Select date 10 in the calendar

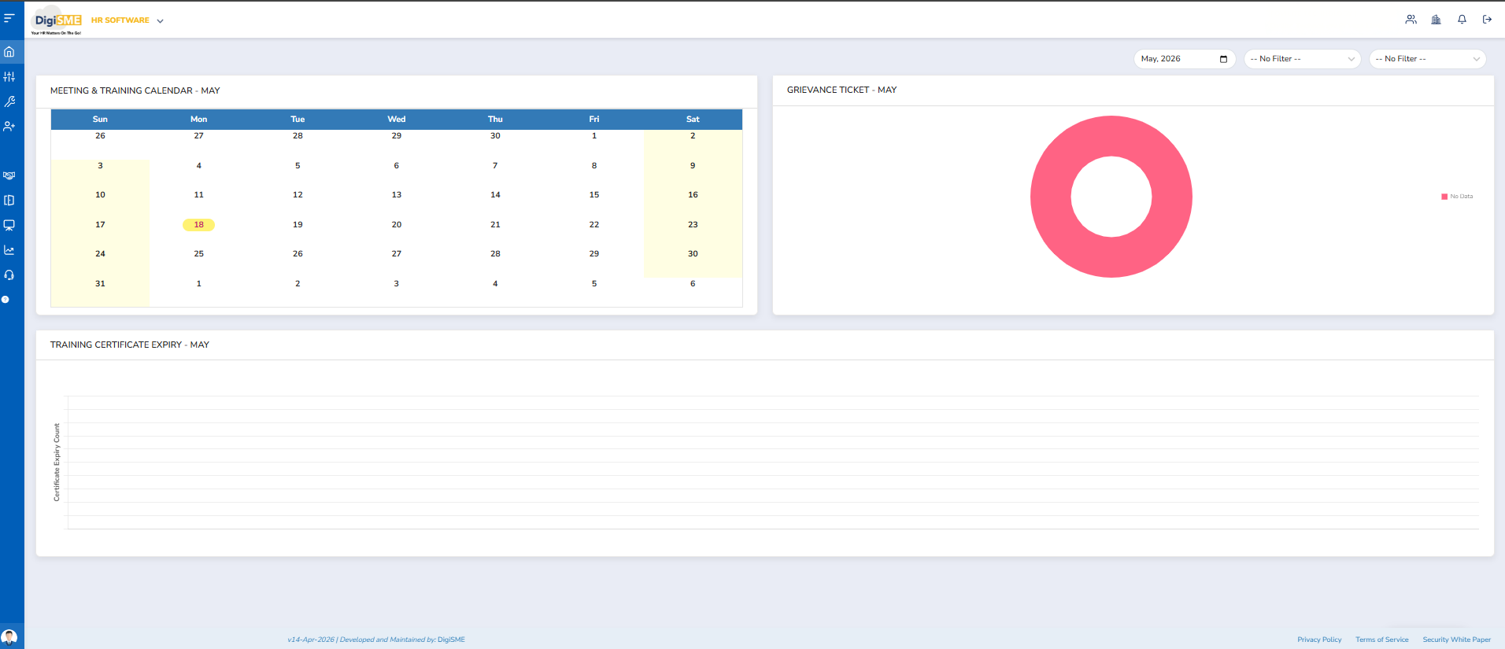tap(100, 195)
